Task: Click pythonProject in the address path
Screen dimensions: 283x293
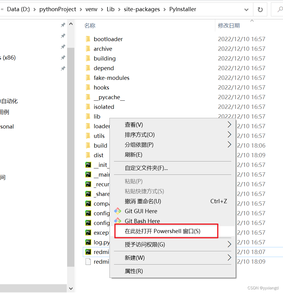Action: pos(58,9)
